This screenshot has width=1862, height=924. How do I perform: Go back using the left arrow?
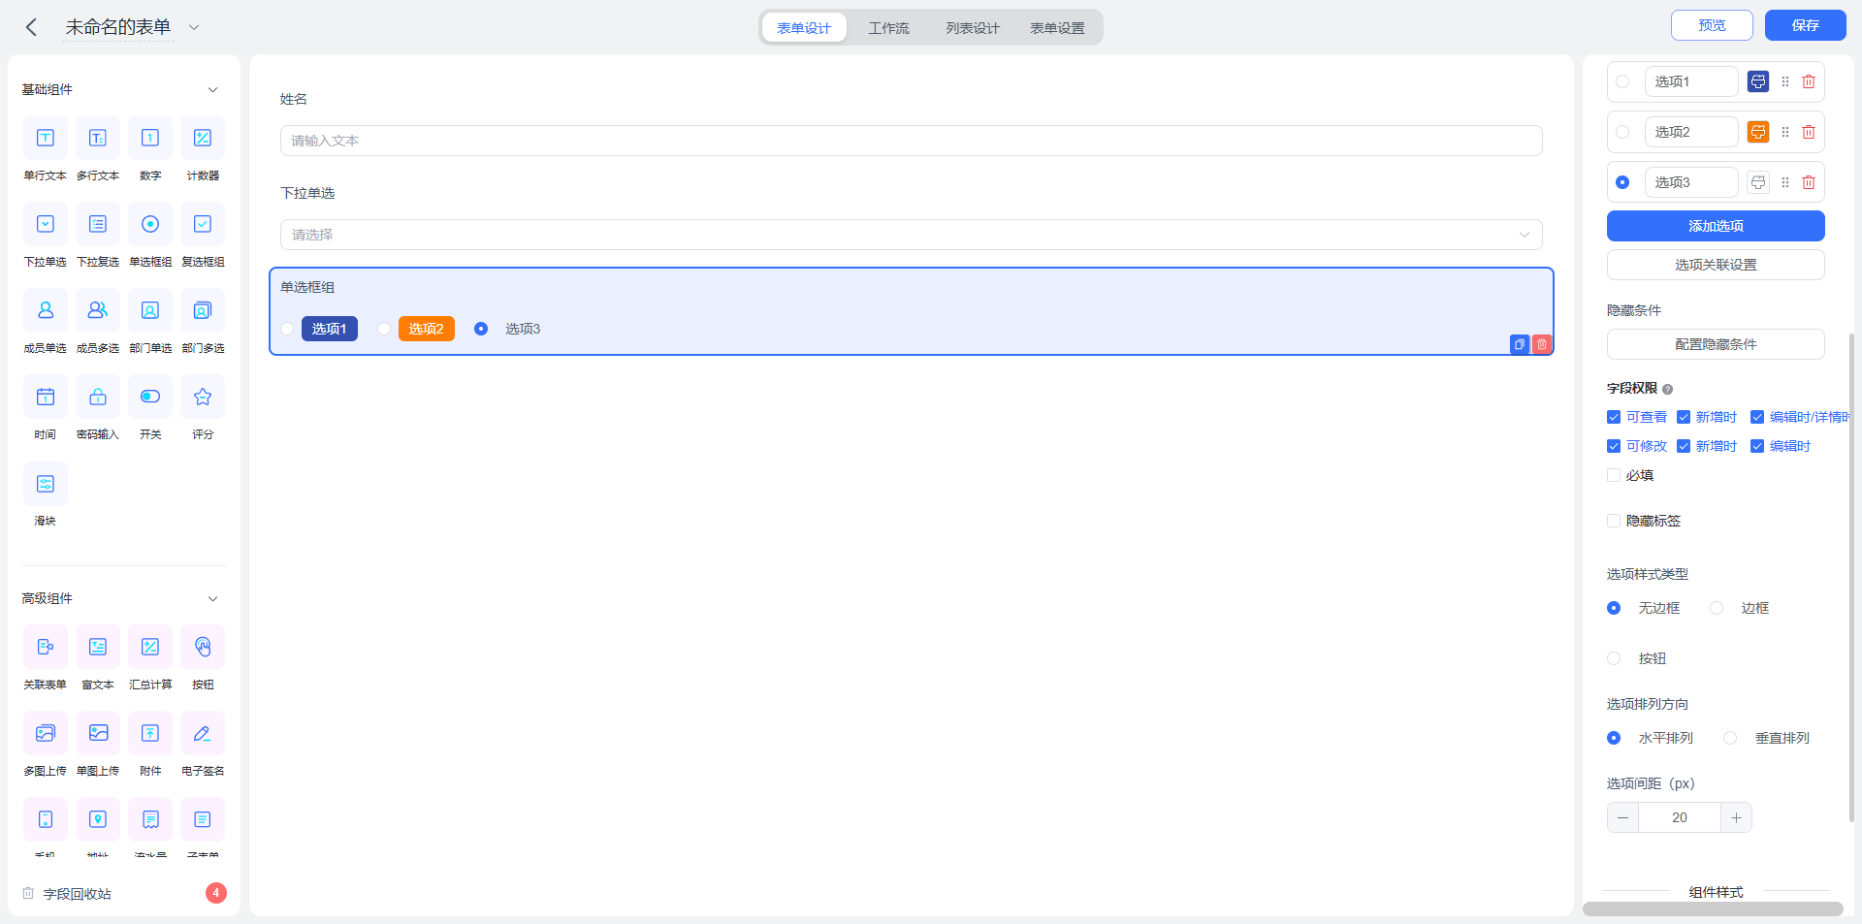coord(31,27)
